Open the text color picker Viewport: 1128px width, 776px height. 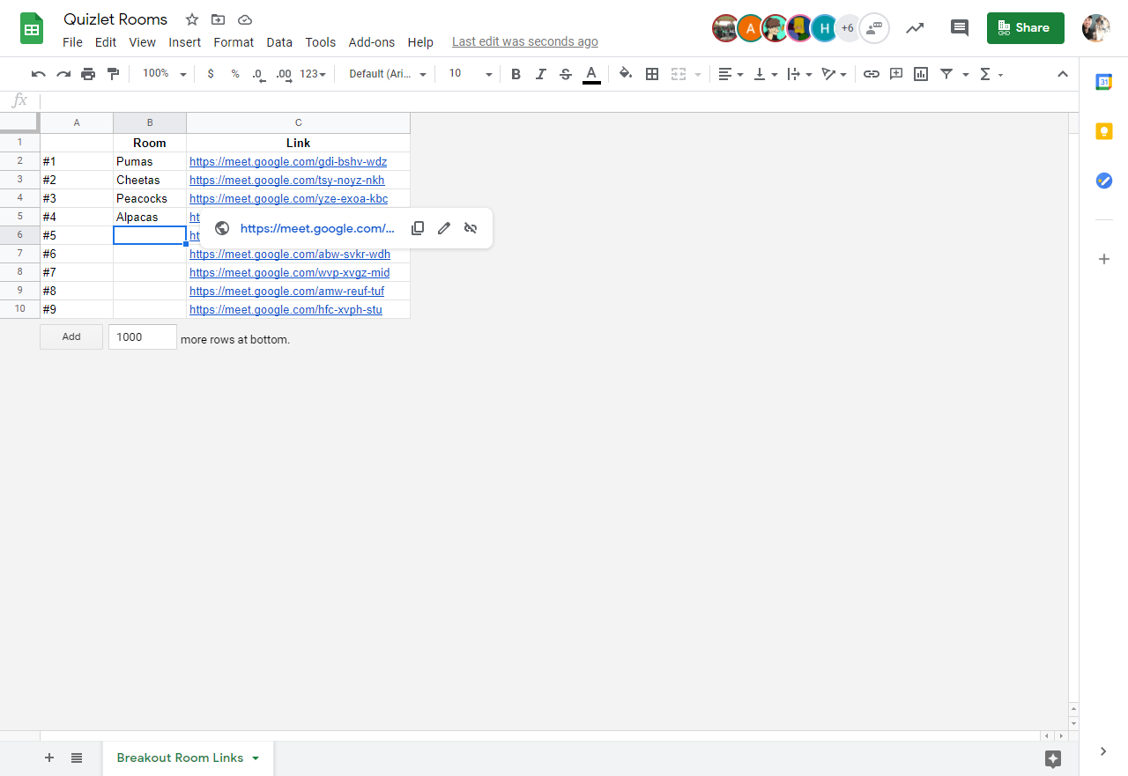click(591, 74)
